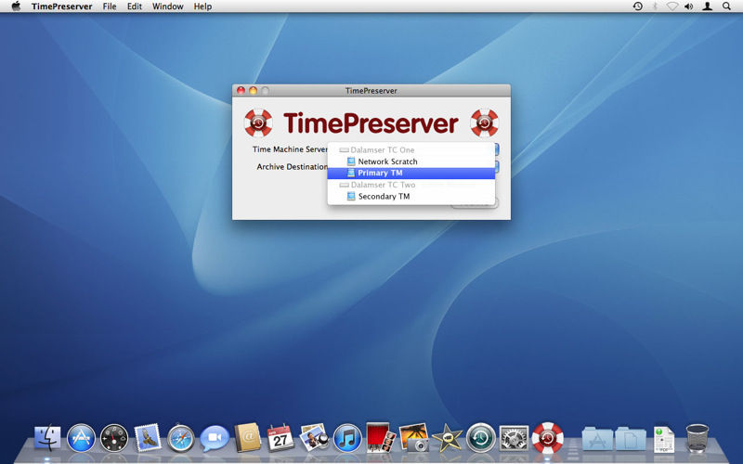Open iCal calendar showing 27
This screenshot has height=464, width=743.
[x=280, y=437]
